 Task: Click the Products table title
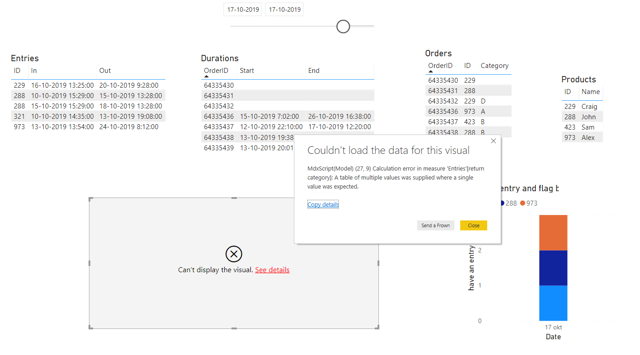[x=578, y=80]
